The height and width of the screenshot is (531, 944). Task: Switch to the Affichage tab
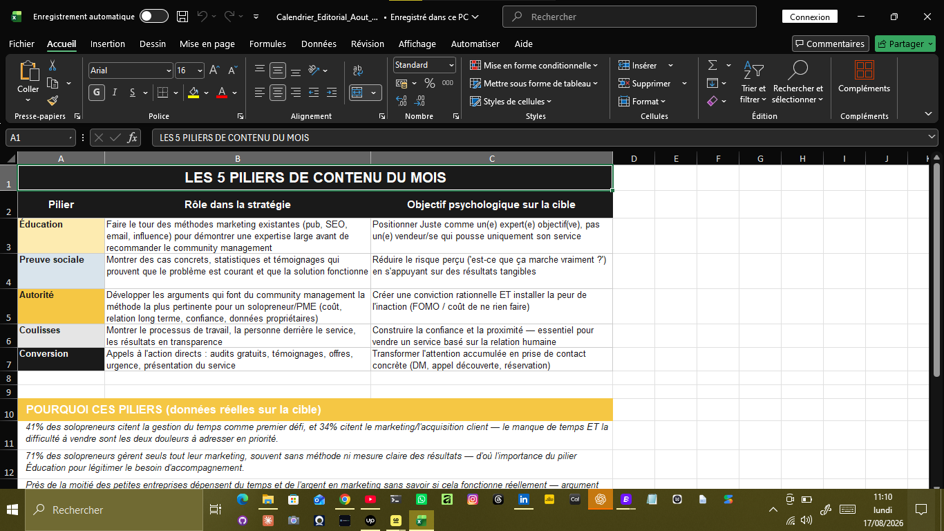[x=417, y=44]
